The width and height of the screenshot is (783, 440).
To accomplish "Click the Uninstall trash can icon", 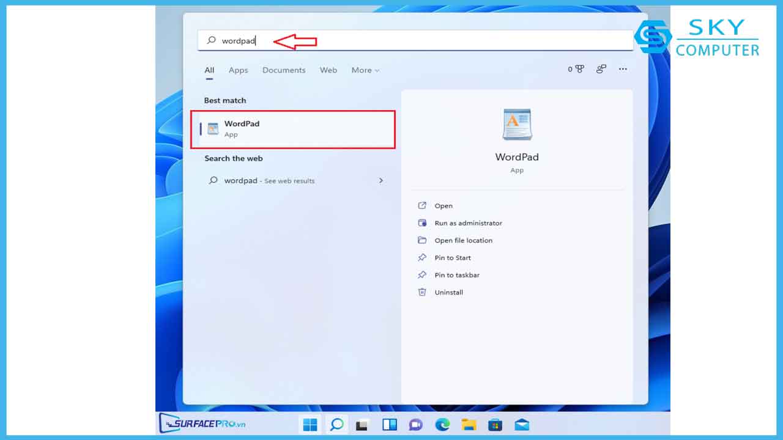I will coord(421,292).
